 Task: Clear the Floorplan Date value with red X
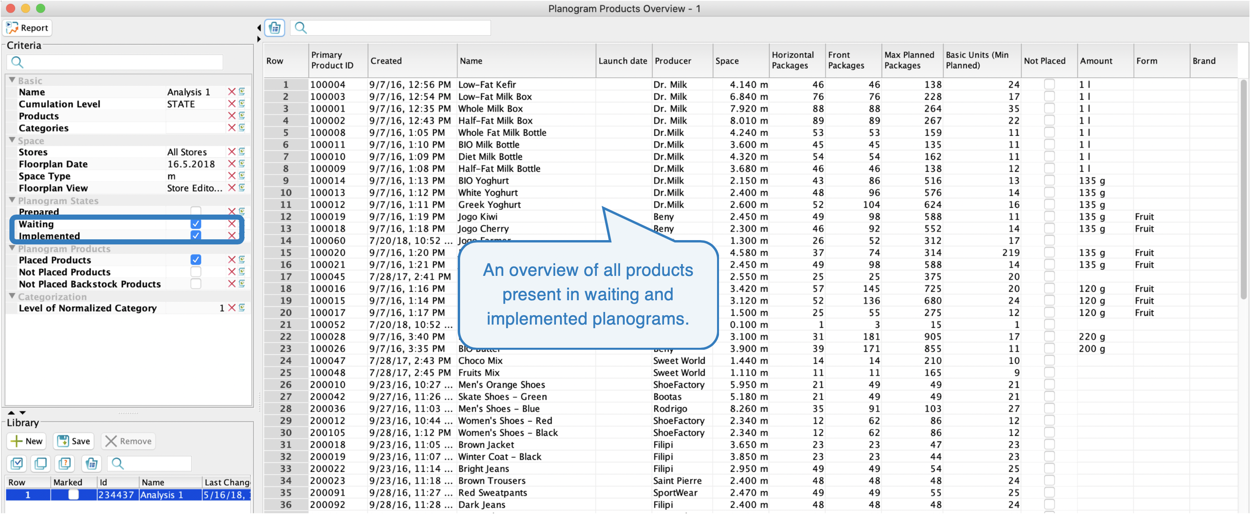click(232, 164)
